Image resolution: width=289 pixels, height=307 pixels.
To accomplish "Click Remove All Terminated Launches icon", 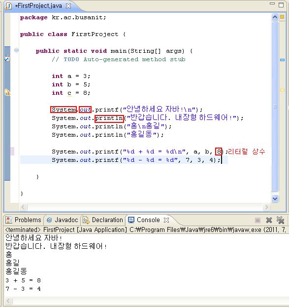I will 280,220.
